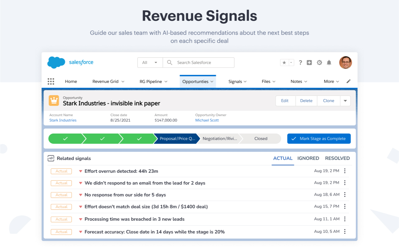Open options menu for Forecast accuracy signal
The height and width of the screenshot is (249, 399).
tap(345, 232)
